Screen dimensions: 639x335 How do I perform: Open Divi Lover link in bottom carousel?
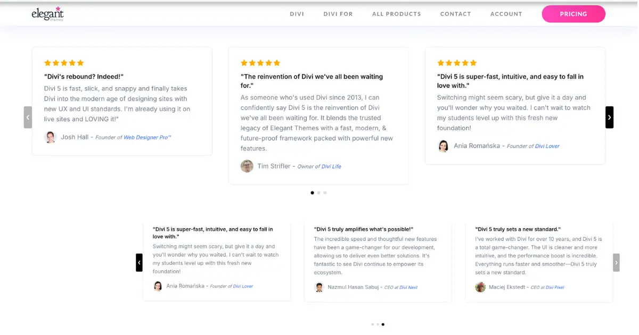coord(243,286)
